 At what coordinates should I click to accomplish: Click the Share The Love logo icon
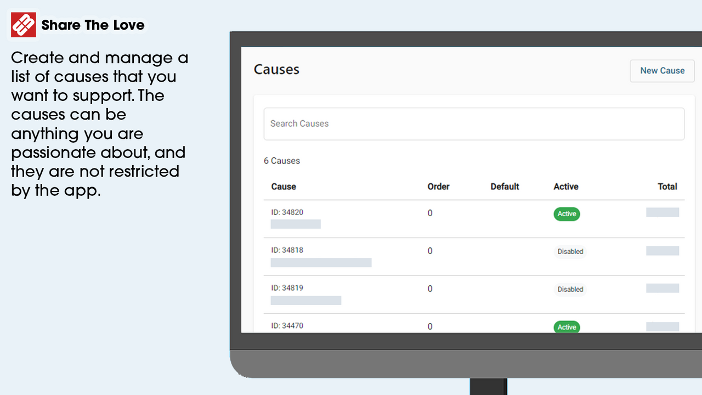[22, 24]
